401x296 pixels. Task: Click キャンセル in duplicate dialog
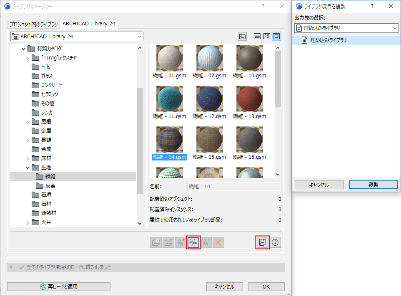point(319,185)
